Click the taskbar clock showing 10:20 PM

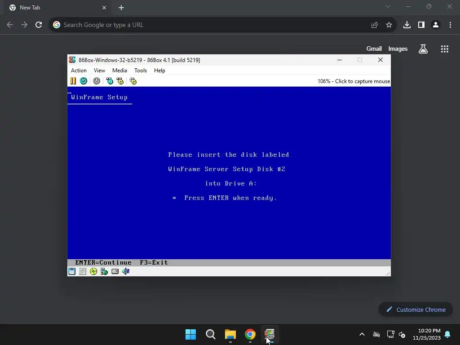pyautogui.click(x=427, y=334)
